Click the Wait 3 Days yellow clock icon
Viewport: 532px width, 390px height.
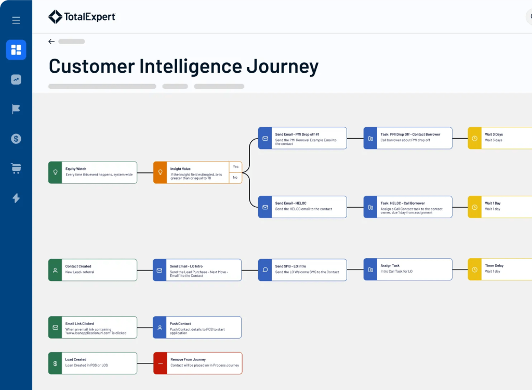(x=475, y=138)
